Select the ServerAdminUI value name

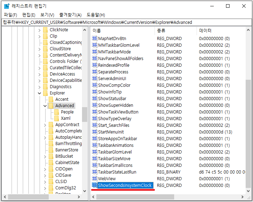click(112, 78)
